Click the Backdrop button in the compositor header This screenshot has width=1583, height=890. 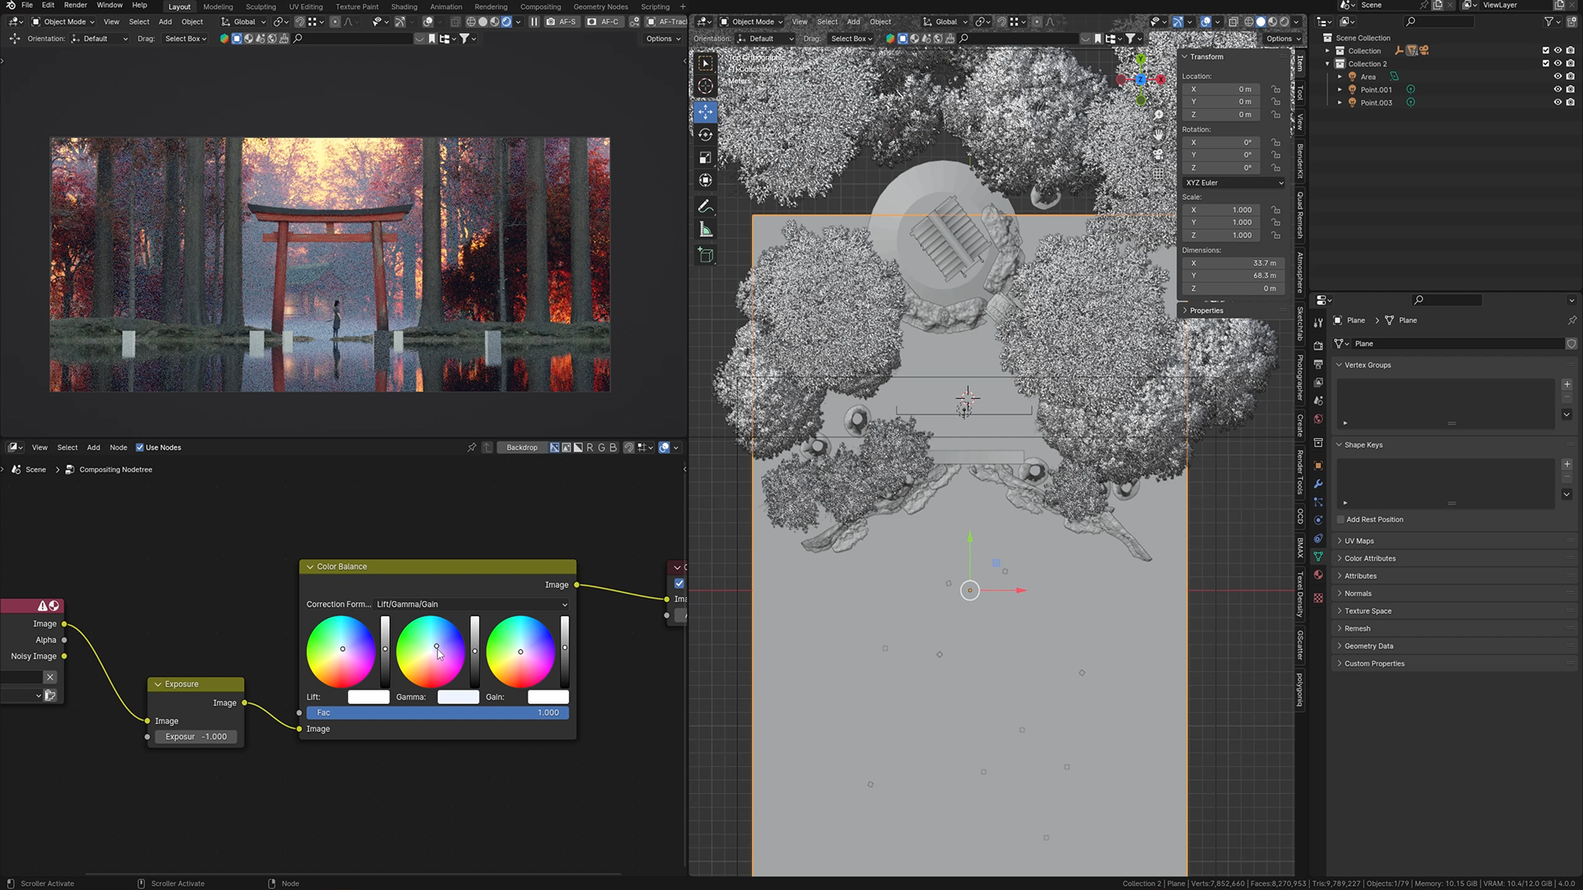click(x=521, y=447)
